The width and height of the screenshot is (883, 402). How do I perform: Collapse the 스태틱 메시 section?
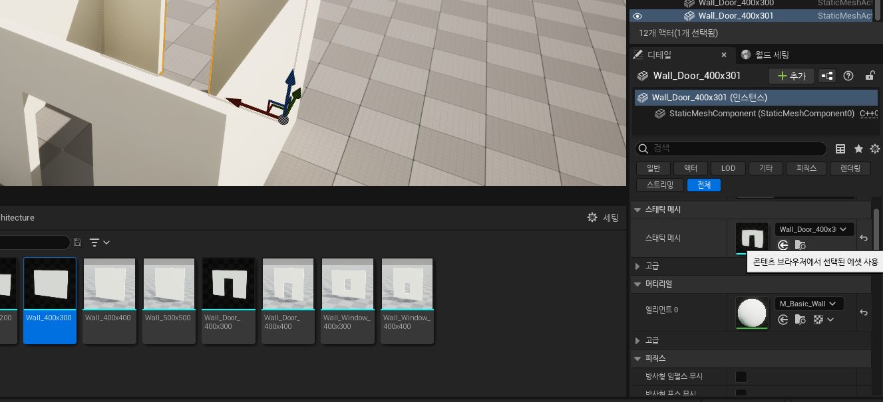coord(637,209)
